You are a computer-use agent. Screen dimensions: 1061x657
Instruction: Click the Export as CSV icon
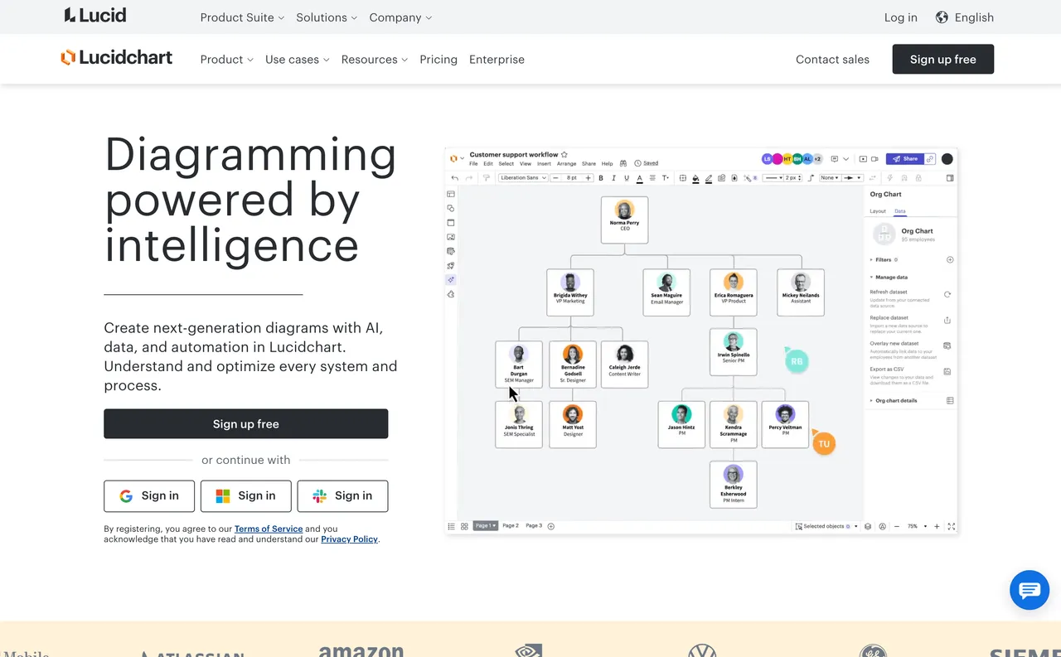point(947,371)
